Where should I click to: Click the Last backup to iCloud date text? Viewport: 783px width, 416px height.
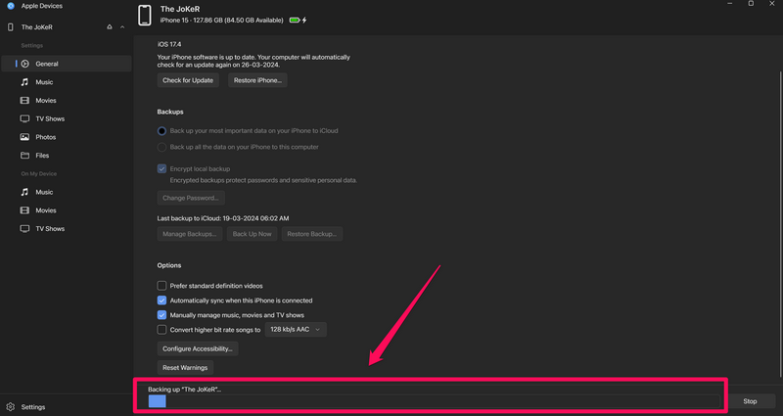(223, 218)
